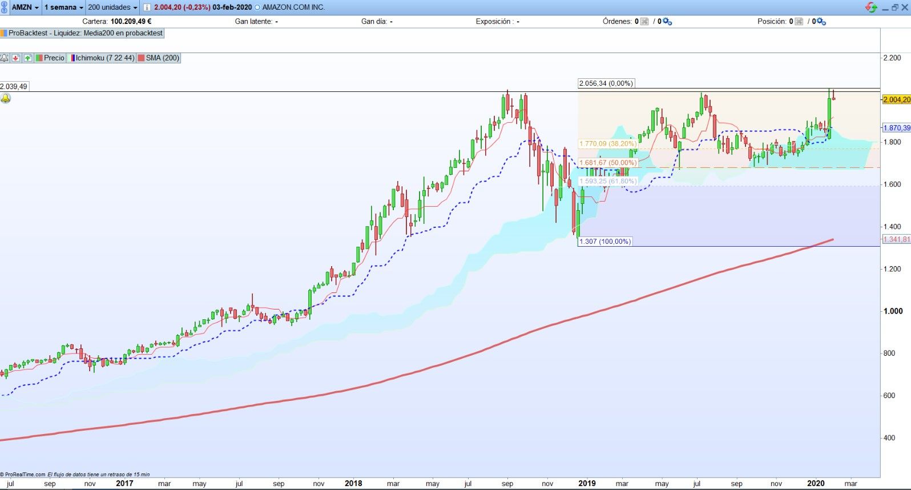This screenshot has height=490, width=911.
Task: Click the price change 2.004,20 (-0,23%) readout
Action: (182, 7)
